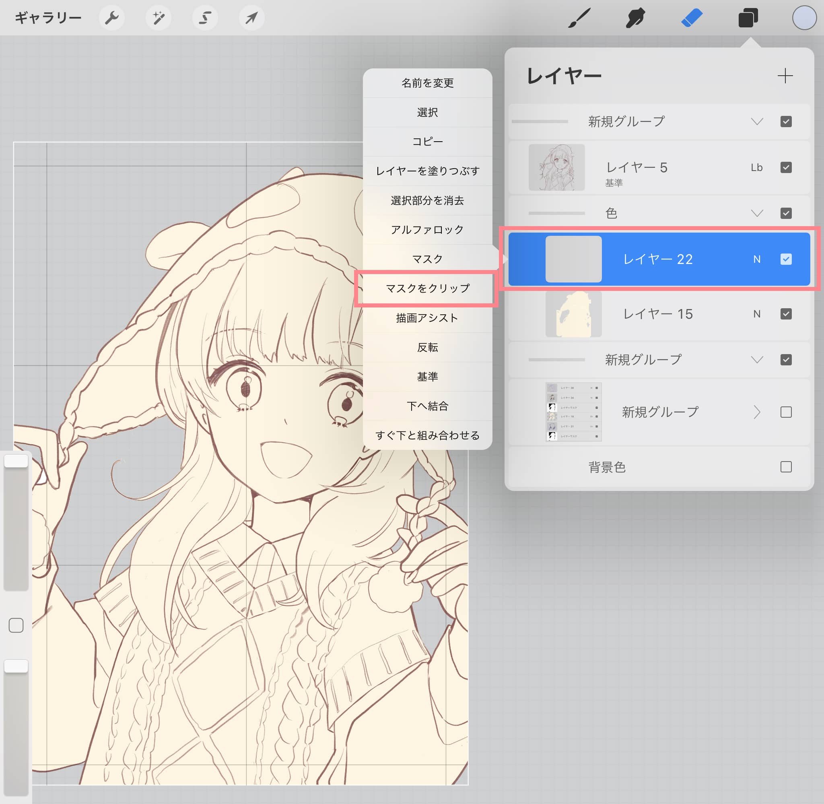The width and height of the screenshot is (824, 804).
Task: Select the Smudge tool
Action: coord(635,18)
